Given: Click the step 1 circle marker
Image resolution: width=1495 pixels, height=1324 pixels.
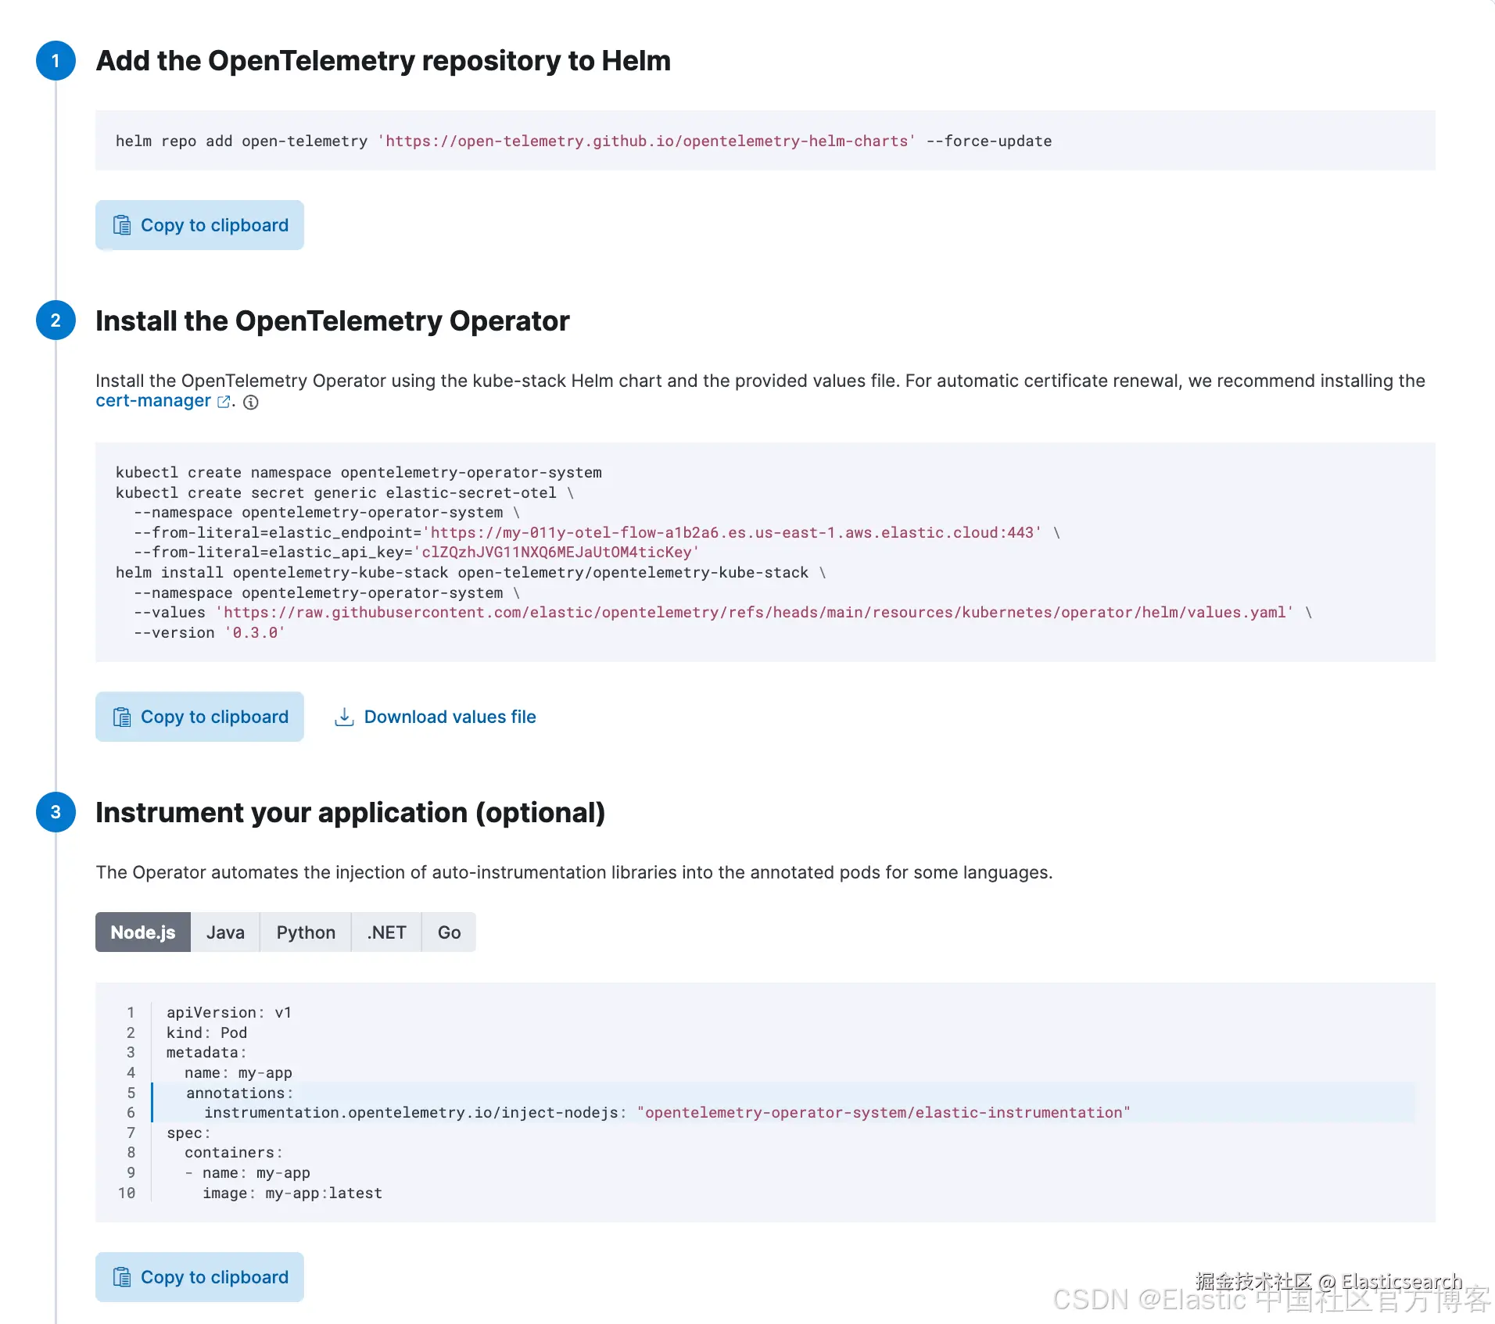Looking at the screenshot, I should (x=56, y=61).
